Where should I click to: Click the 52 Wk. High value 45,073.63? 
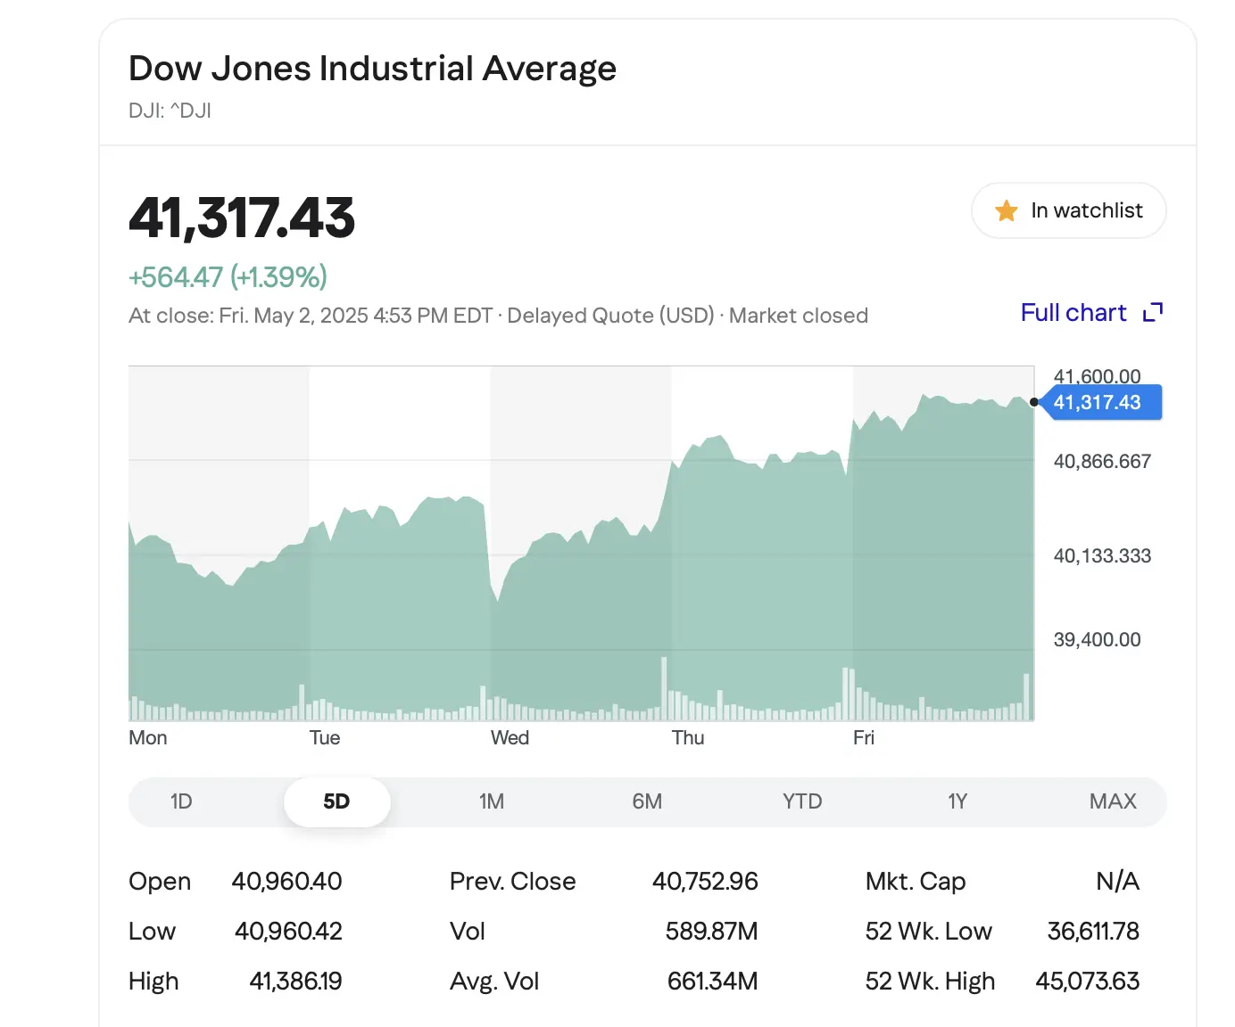click(1087, 982)
